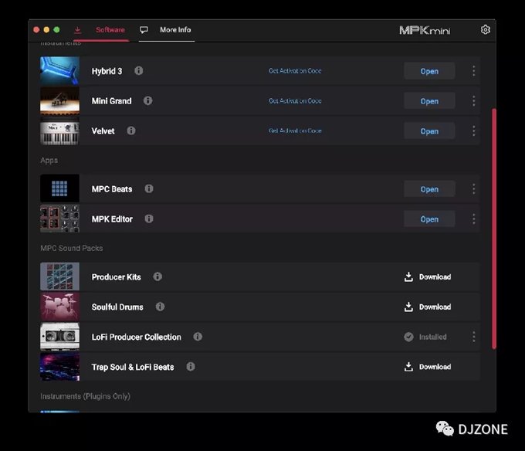Get activation code for Hybrid 3
The width and height of the screenshot is (525, 451).
point(295,70)
